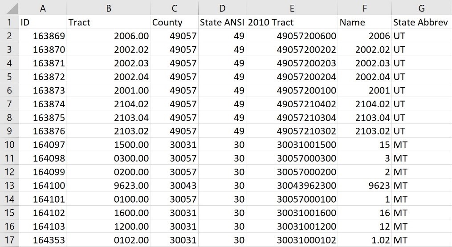452x247 pixels.
Task: Select Tract cell 2104.02
Action: 108,104
